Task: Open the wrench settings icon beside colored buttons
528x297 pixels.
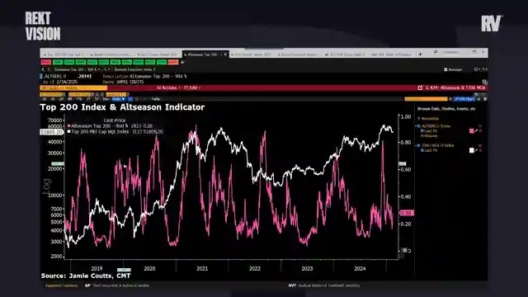Action: tap(182, 63)
